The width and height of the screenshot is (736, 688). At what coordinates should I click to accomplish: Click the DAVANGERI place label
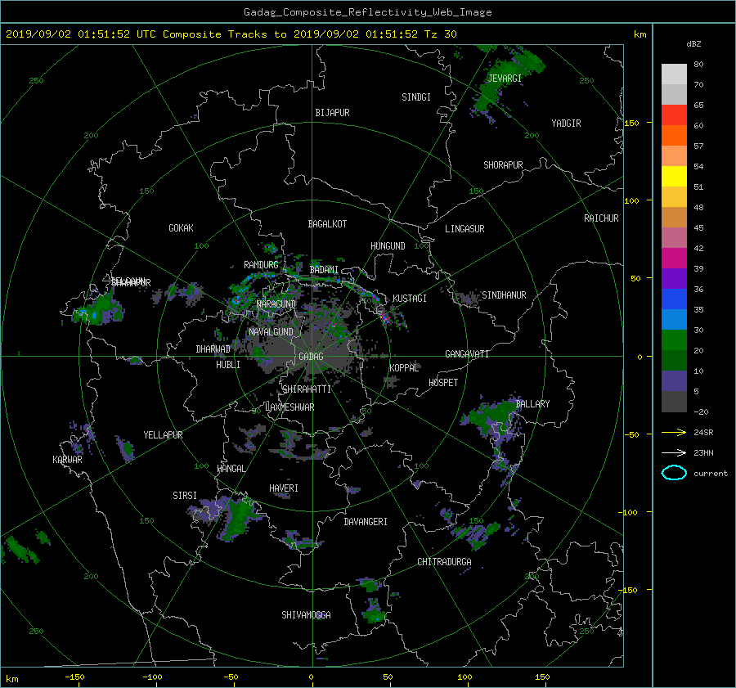click(x=366, y=521)
